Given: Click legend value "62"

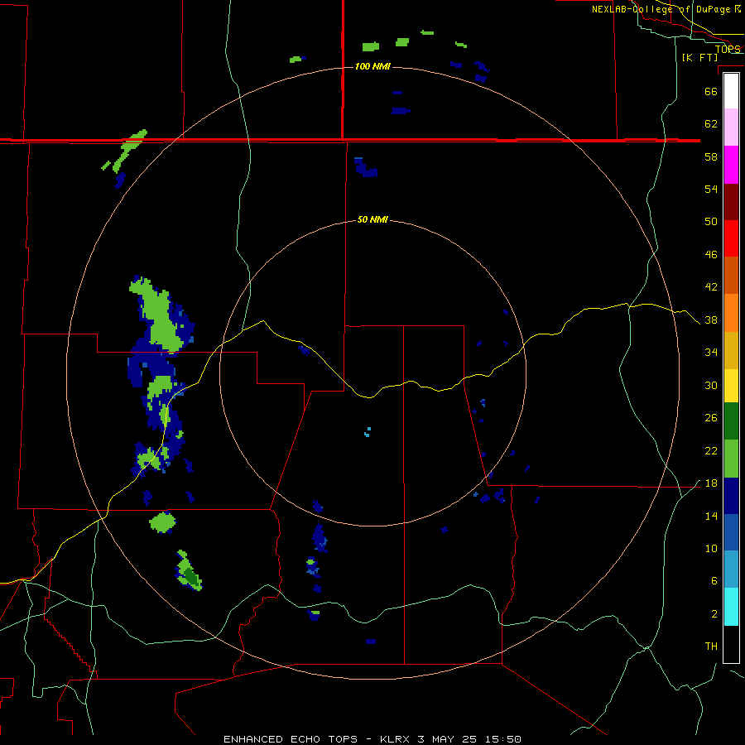Looking at the screenshot, I should (x=711, y=124).
